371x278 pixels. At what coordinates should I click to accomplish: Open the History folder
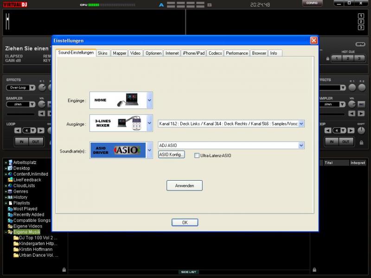pyautogui.click(x=20, y=197)
